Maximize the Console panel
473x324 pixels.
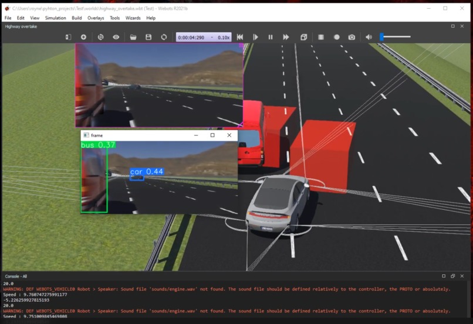tap(444, 276)
